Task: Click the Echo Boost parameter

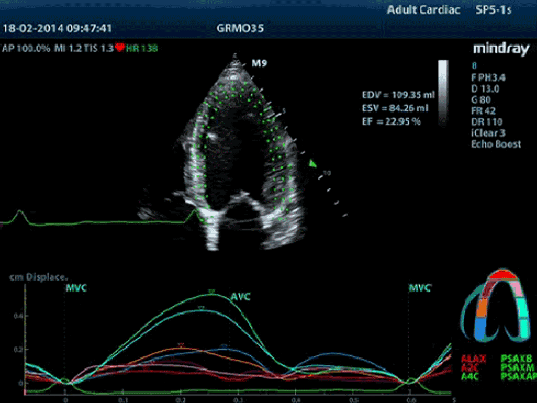Action: pos(496,145)
